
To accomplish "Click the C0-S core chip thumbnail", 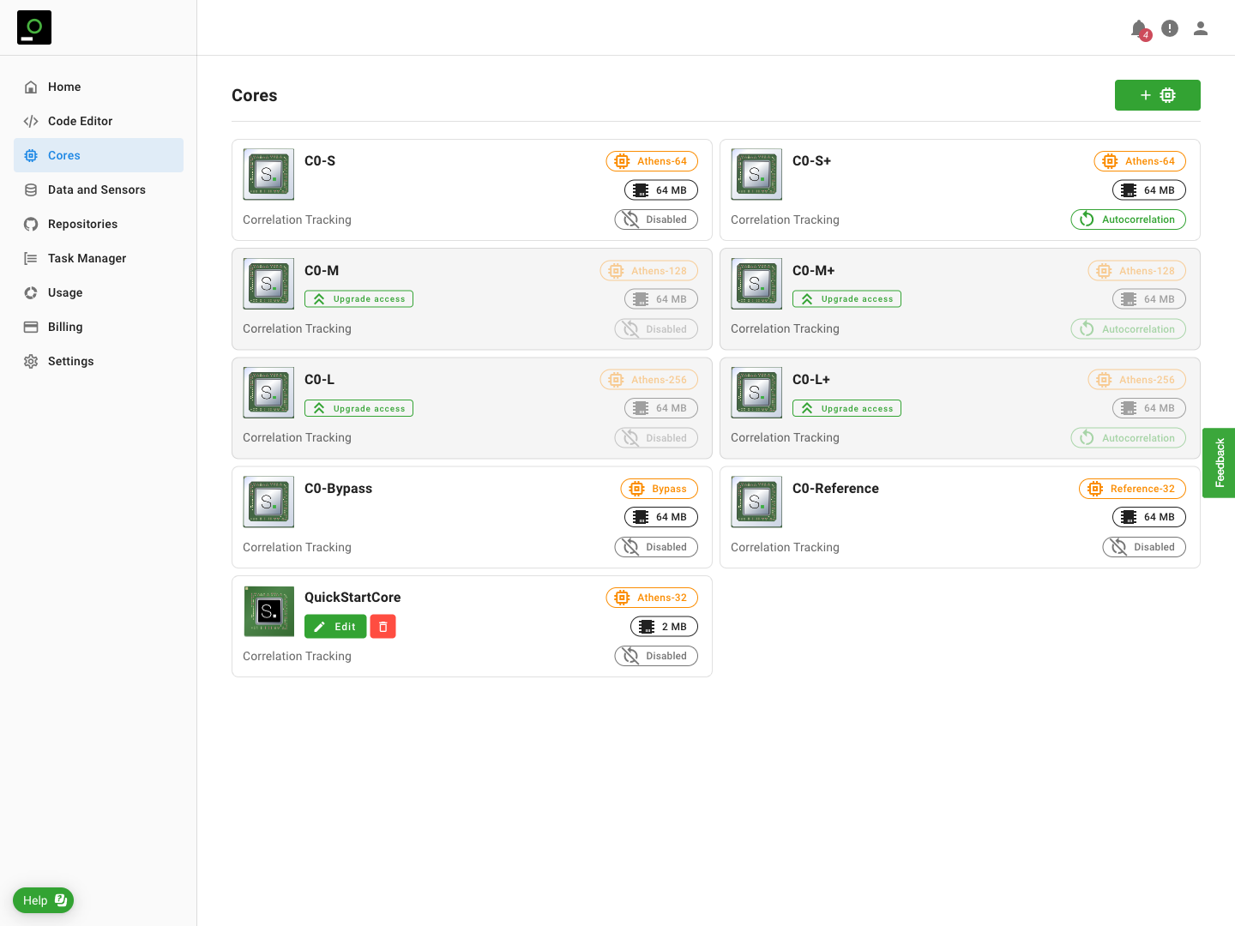I will [x=268, y=174].
